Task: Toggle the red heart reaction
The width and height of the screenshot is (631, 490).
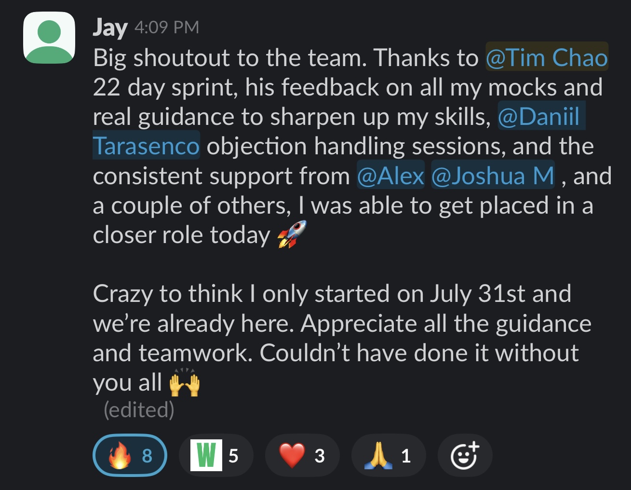Action: [x=302, y=455]
